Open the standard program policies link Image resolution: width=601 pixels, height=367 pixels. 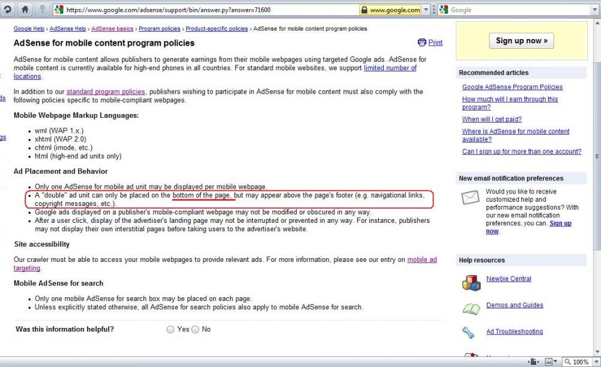106,92
